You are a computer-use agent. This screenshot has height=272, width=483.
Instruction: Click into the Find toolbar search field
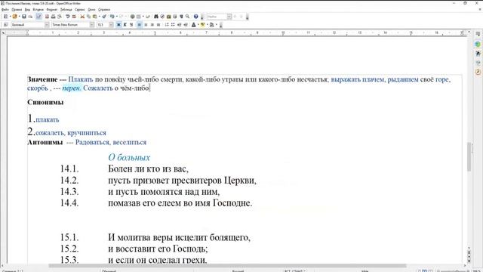click(x=217, y=17)
